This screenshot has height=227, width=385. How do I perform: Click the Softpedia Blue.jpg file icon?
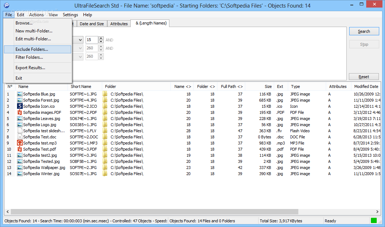coord(20,94)
